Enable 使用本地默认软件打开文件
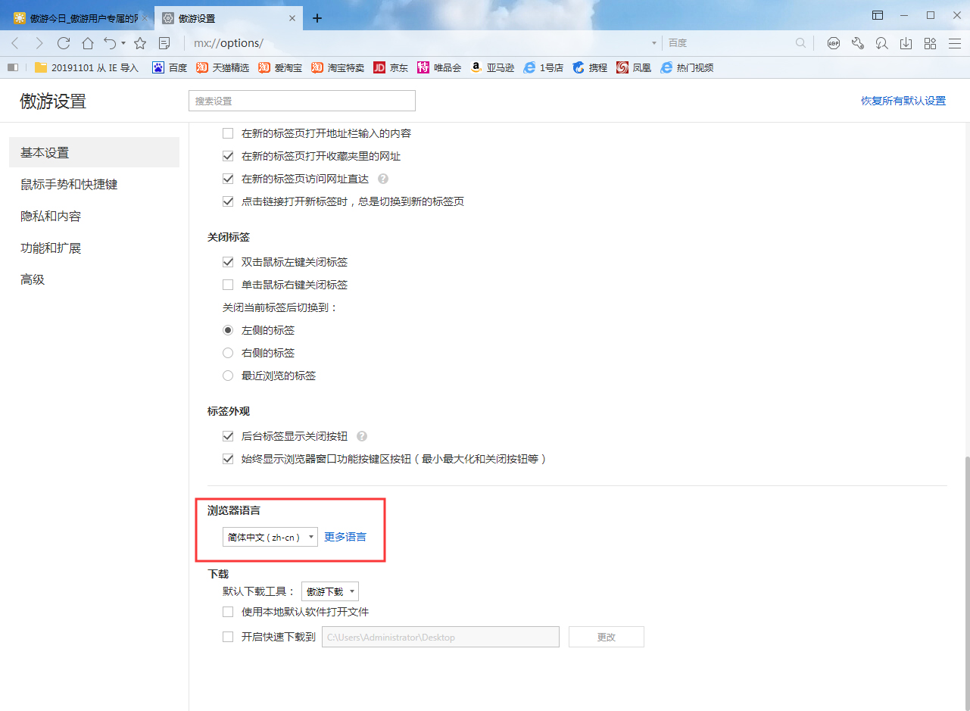 228,611
